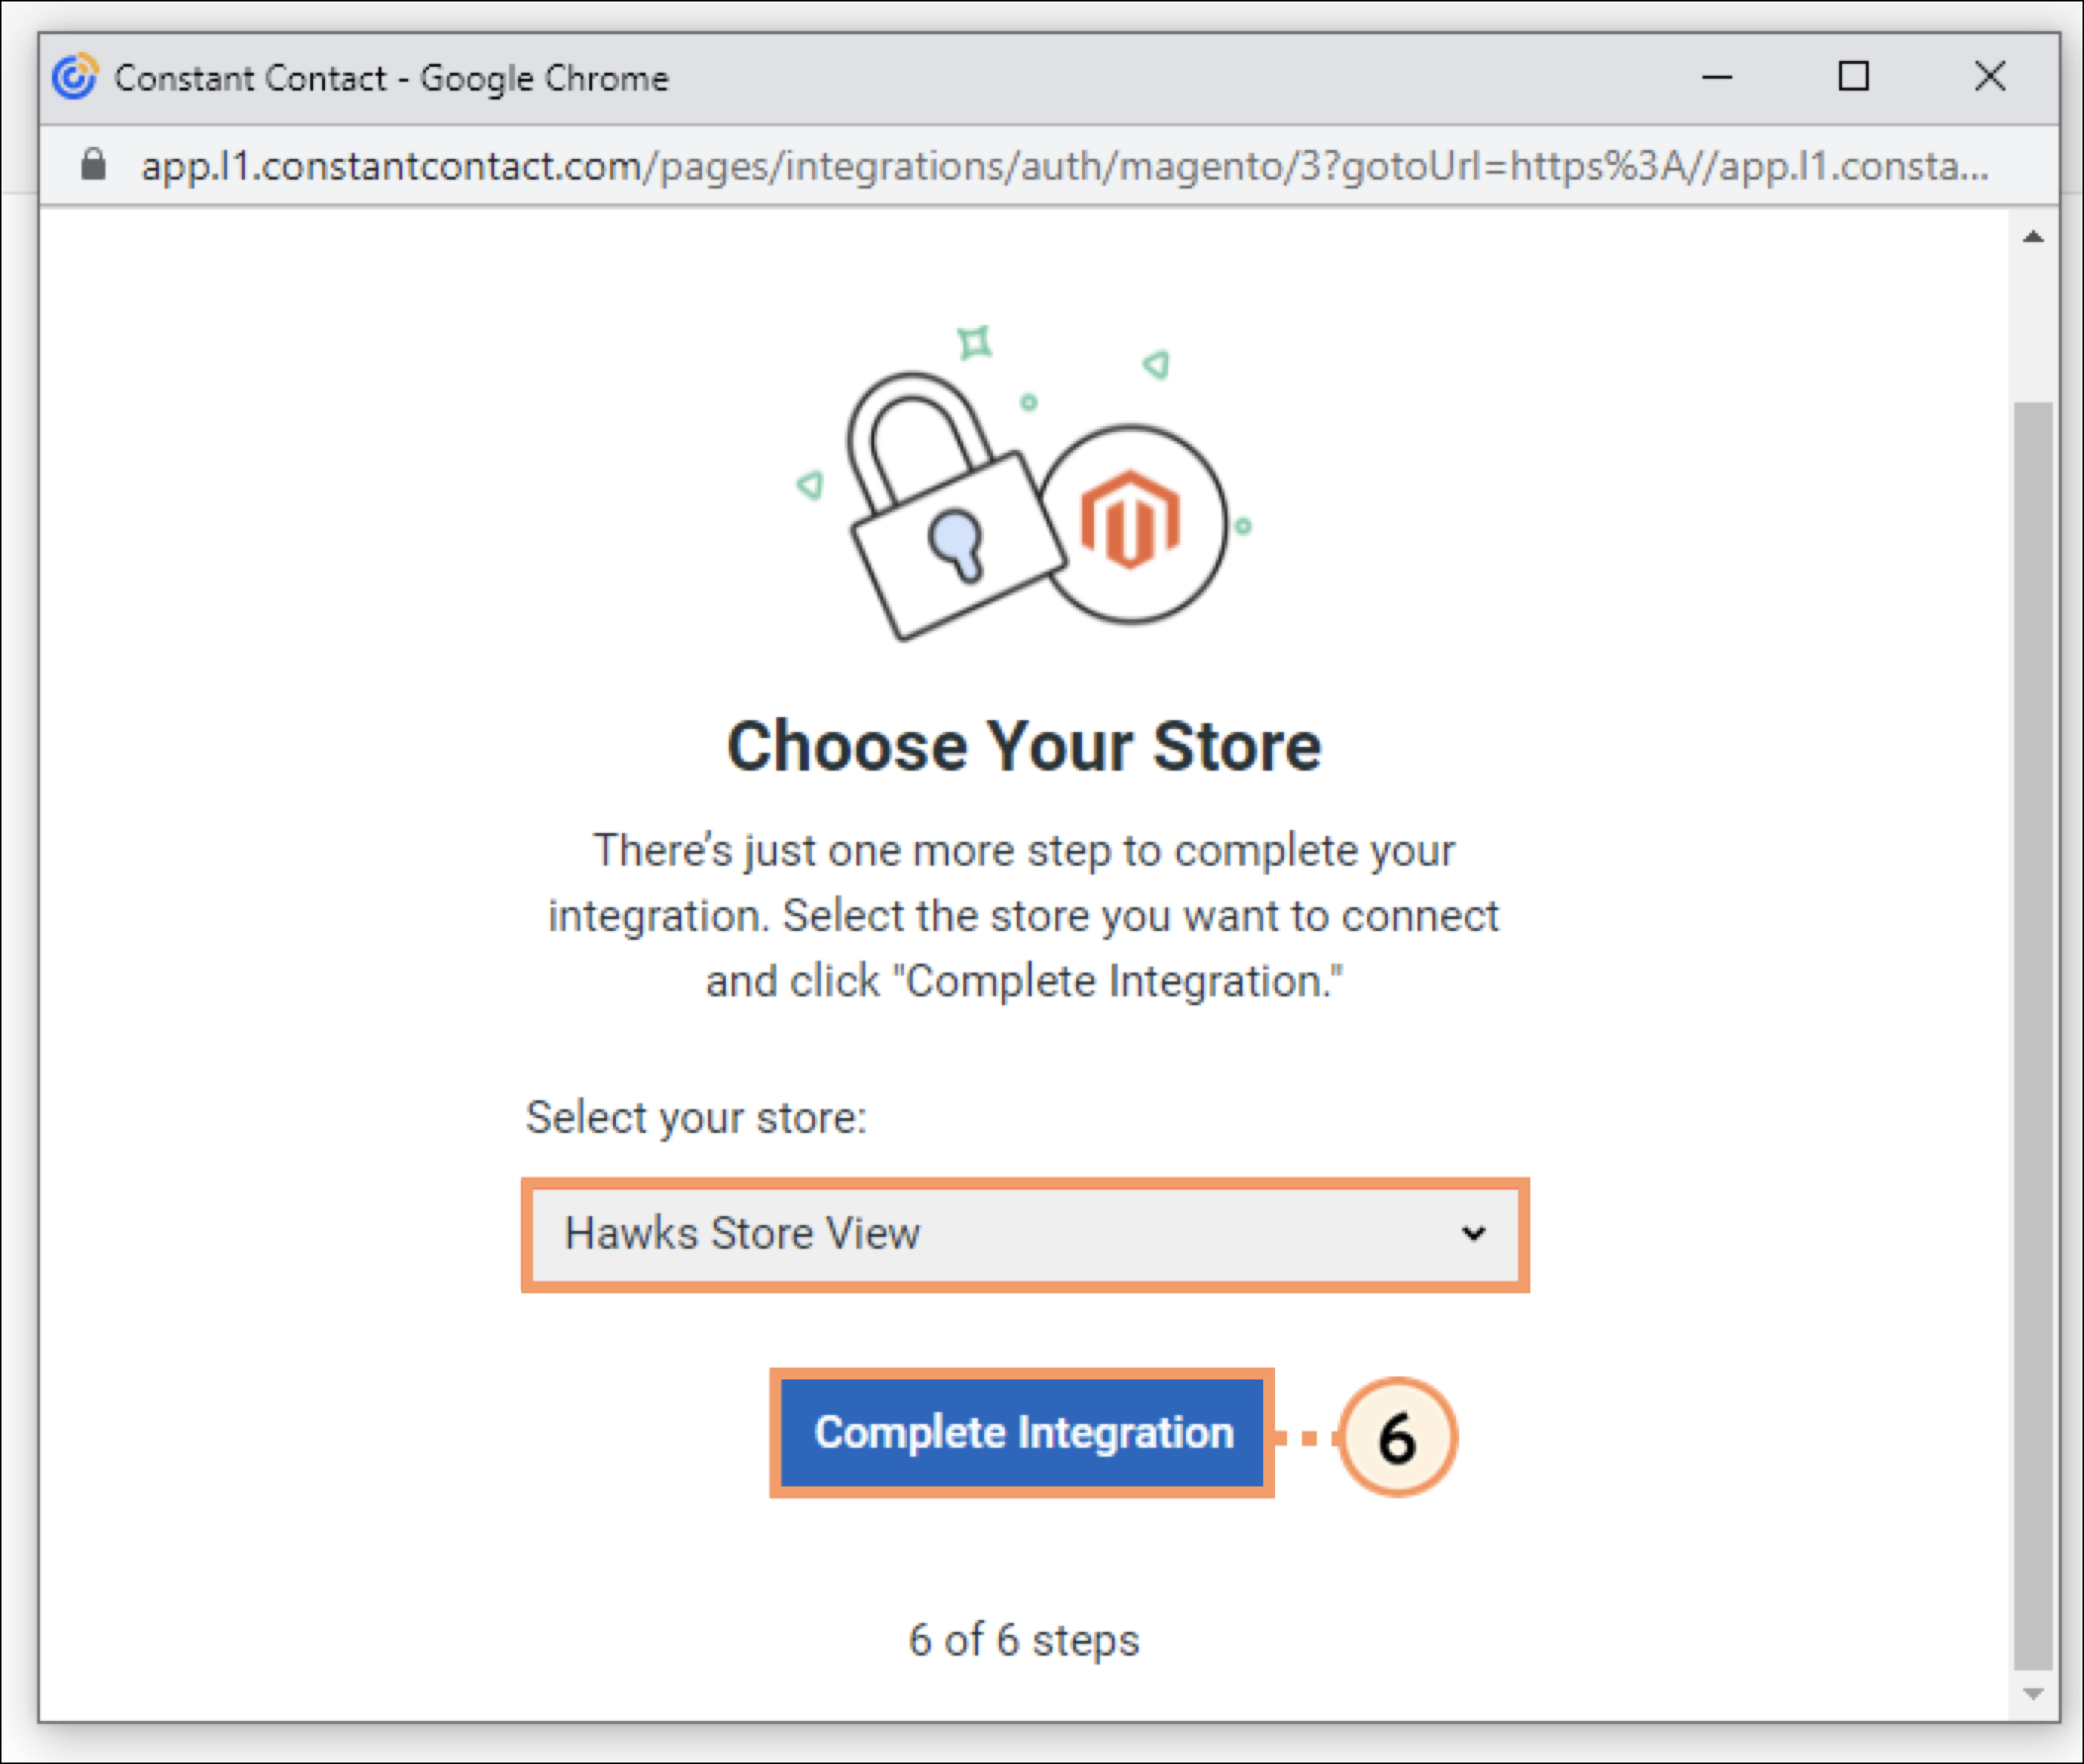Click the scrollbar track above the thumb
This screenshot has width=2084, height=1764.
tap(2033, 326)
